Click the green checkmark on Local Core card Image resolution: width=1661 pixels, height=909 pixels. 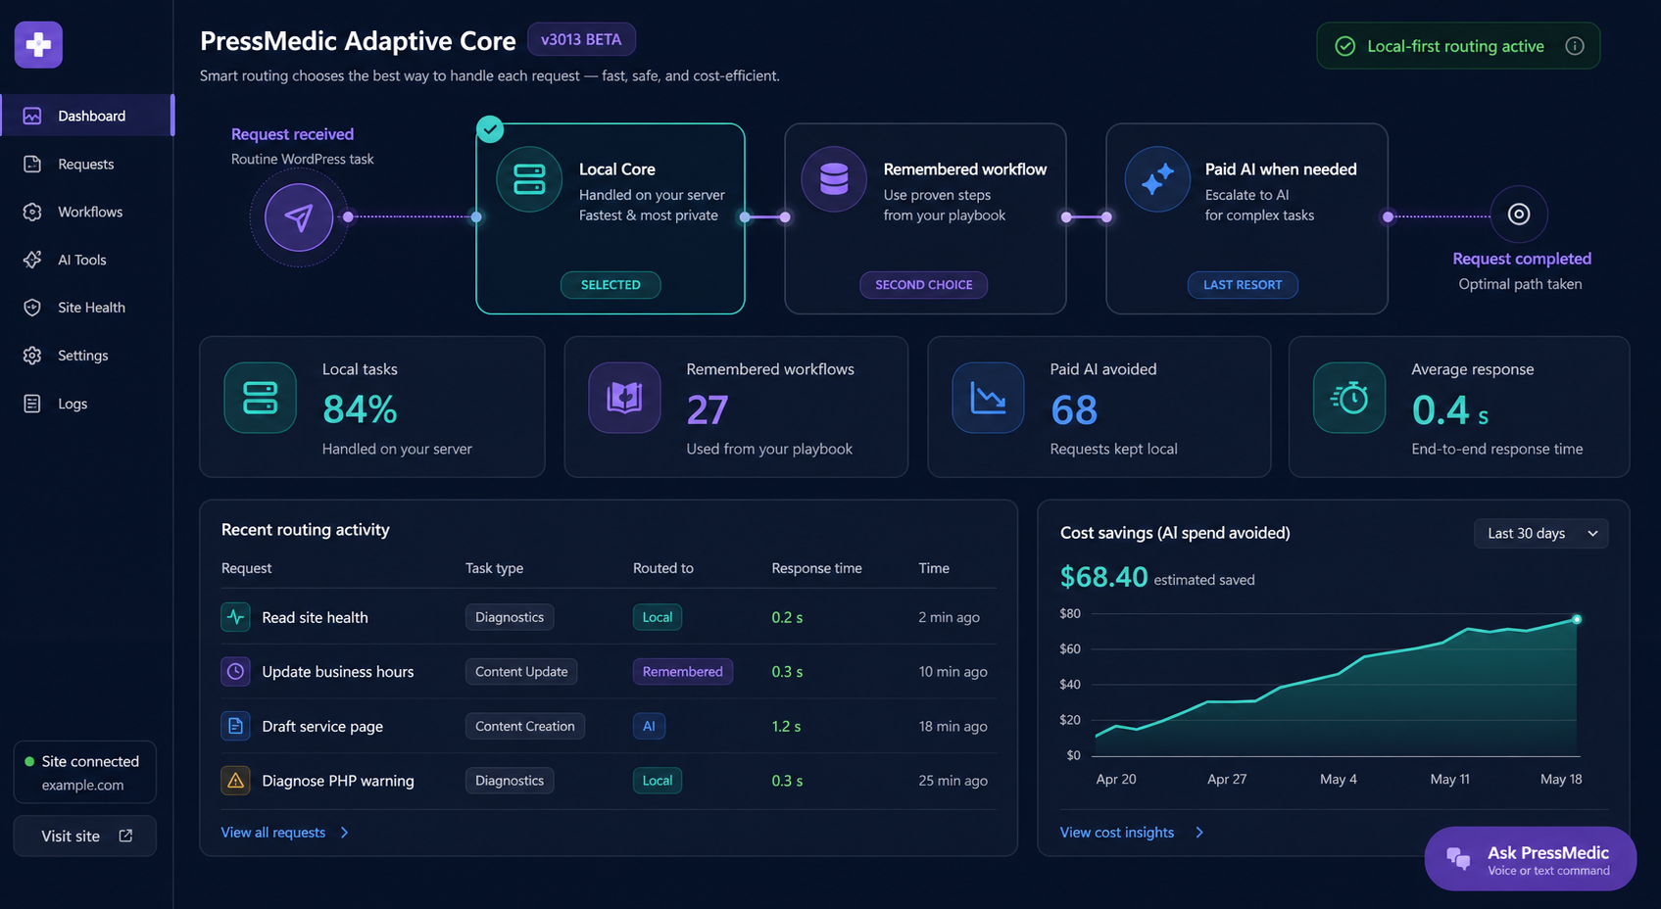click(x=490, y=129)
